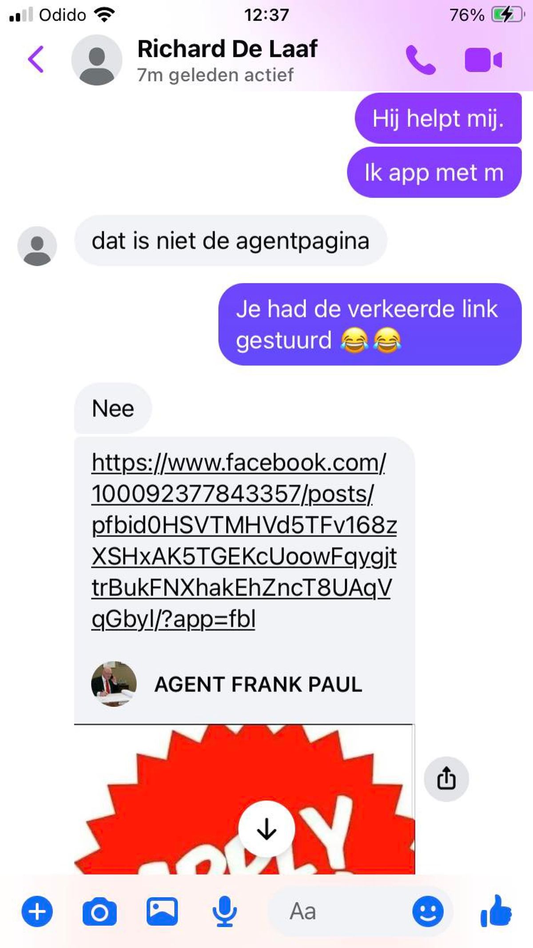Viewport: 533px width, 948px height.
Task: Open Richard De Laaf's contact header
Action: pyautogui.click(x=227, y=60)
